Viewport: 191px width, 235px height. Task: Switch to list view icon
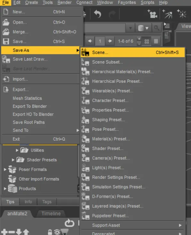[x=156, y=41]
